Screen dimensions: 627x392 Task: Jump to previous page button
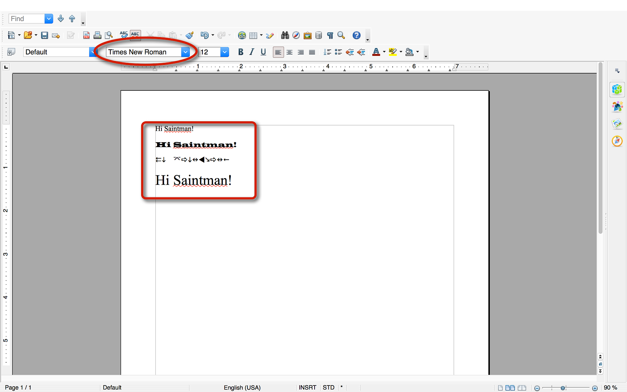[x=600, y=357]
